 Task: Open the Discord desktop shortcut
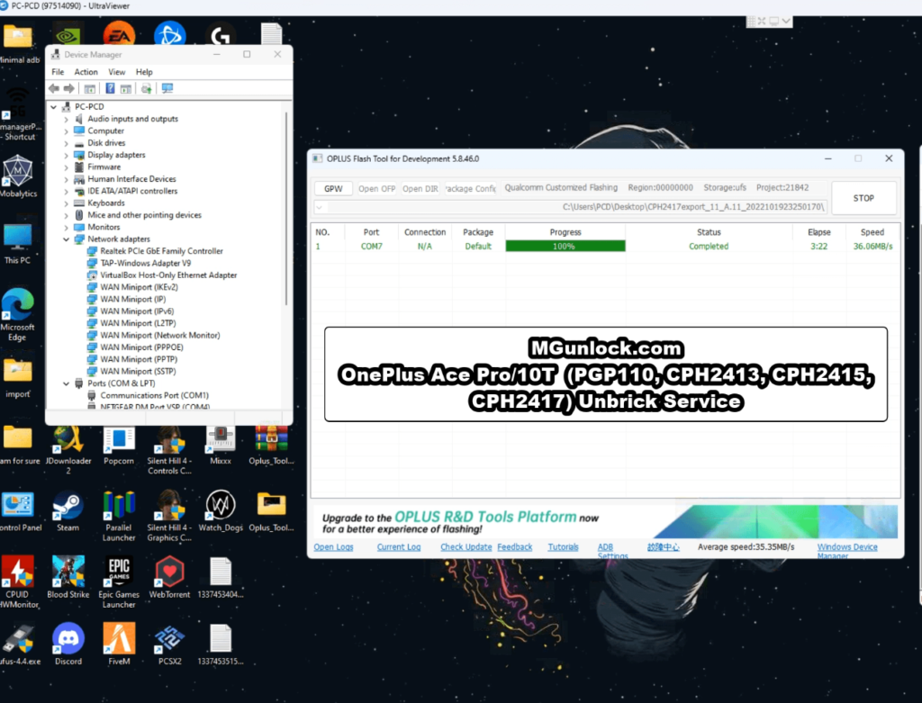coord(68,644)
